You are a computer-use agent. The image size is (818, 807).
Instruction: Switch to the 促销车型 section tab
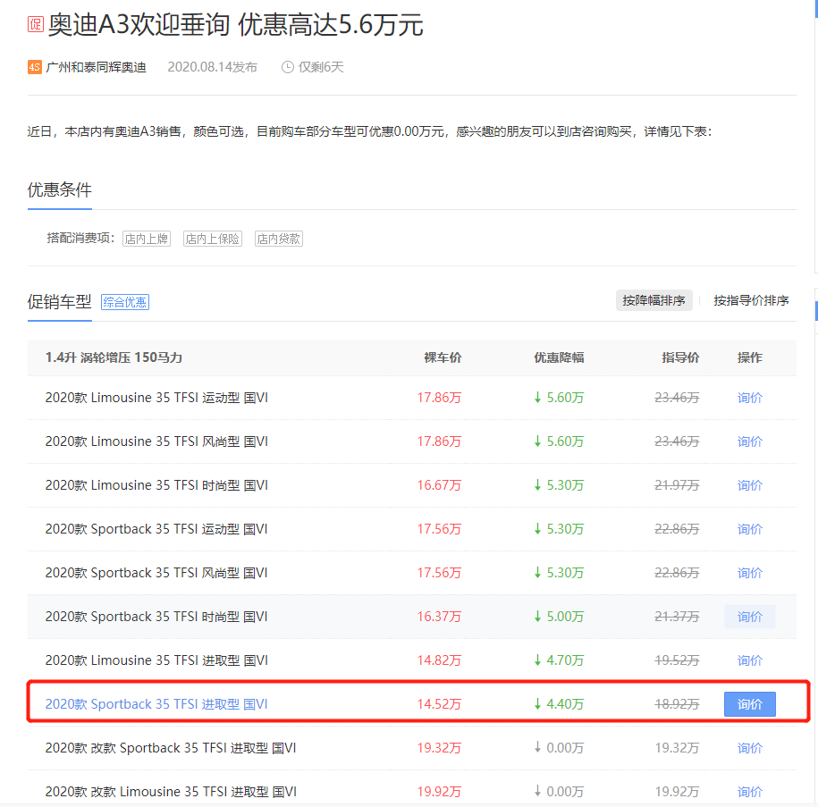59,301
